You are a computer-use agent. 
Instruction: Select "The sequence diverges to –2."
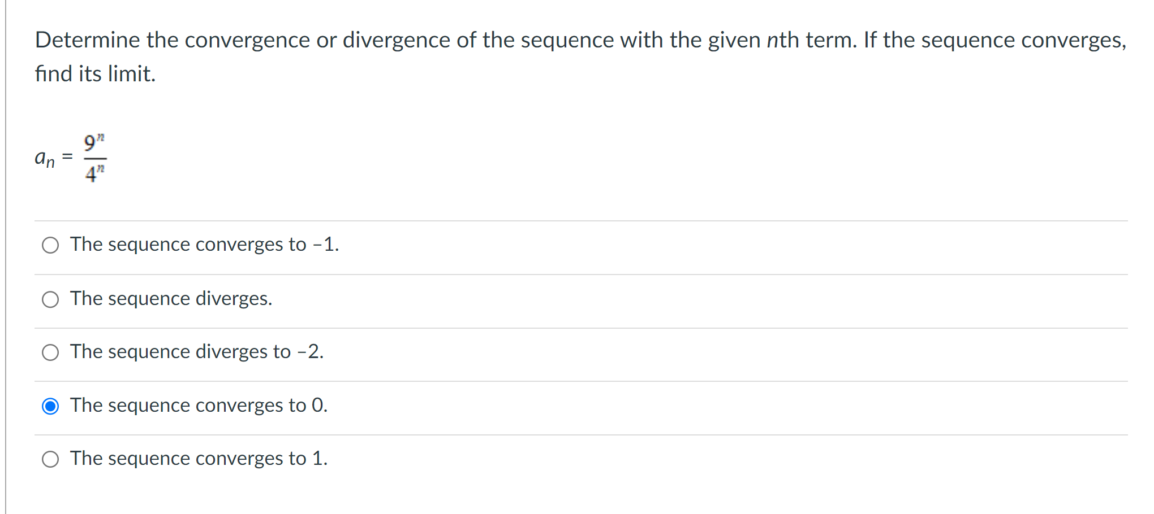coord(50,352)
